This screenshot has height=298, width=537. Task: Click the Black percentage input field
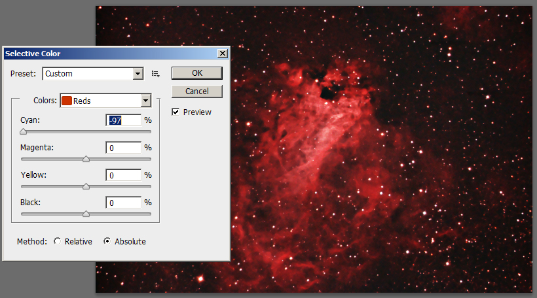[x=123, y=203]
